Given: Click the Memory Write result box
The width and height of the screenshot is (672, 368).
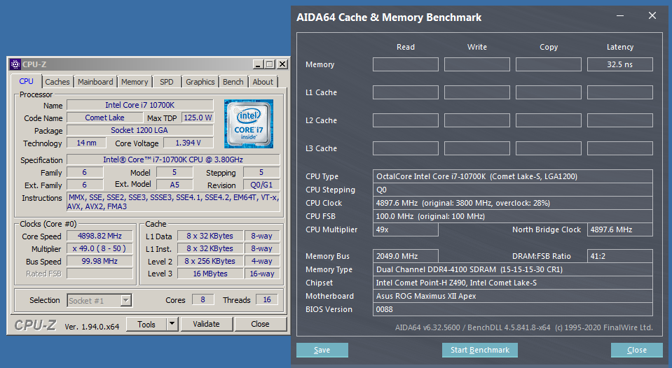Looking at the screenshot, I should tap(477, 64).
